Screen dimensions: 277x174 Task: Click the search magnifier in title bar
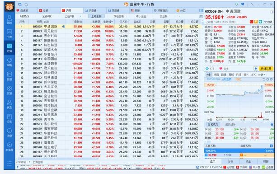coord(26,5)
